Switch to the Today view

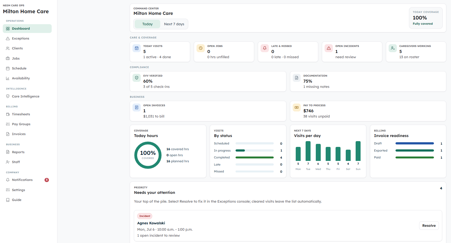coord(147,24)
